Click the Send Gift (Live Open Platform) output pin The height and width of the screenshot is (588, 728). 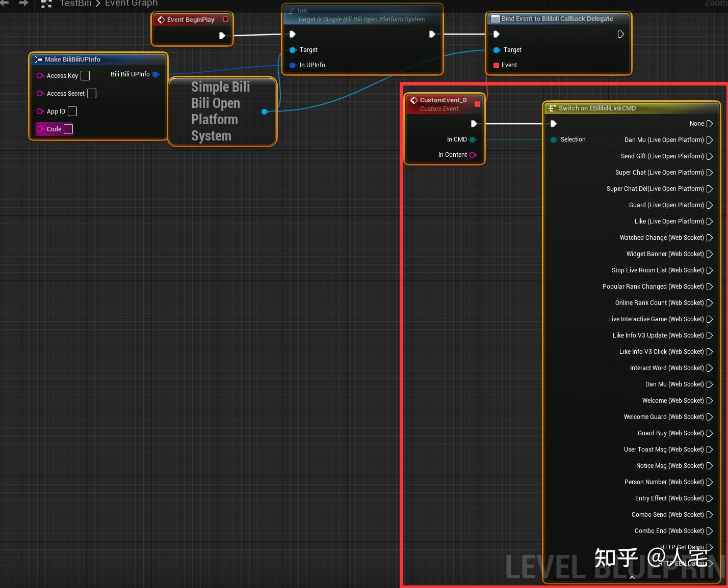[710, 156]
